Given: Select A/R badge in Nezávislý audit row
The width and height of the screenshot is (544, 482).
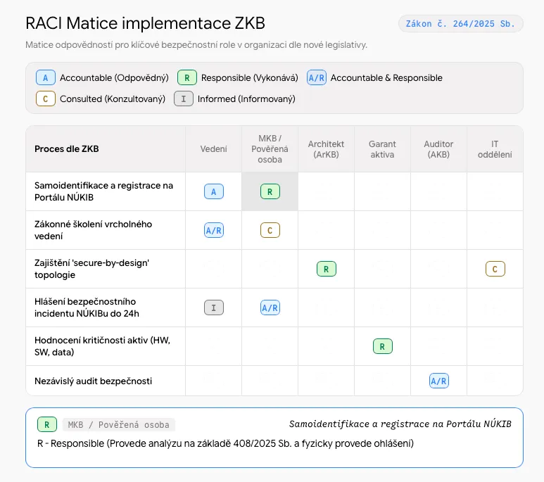Looking at the screenshot, I should pos(439,381).
